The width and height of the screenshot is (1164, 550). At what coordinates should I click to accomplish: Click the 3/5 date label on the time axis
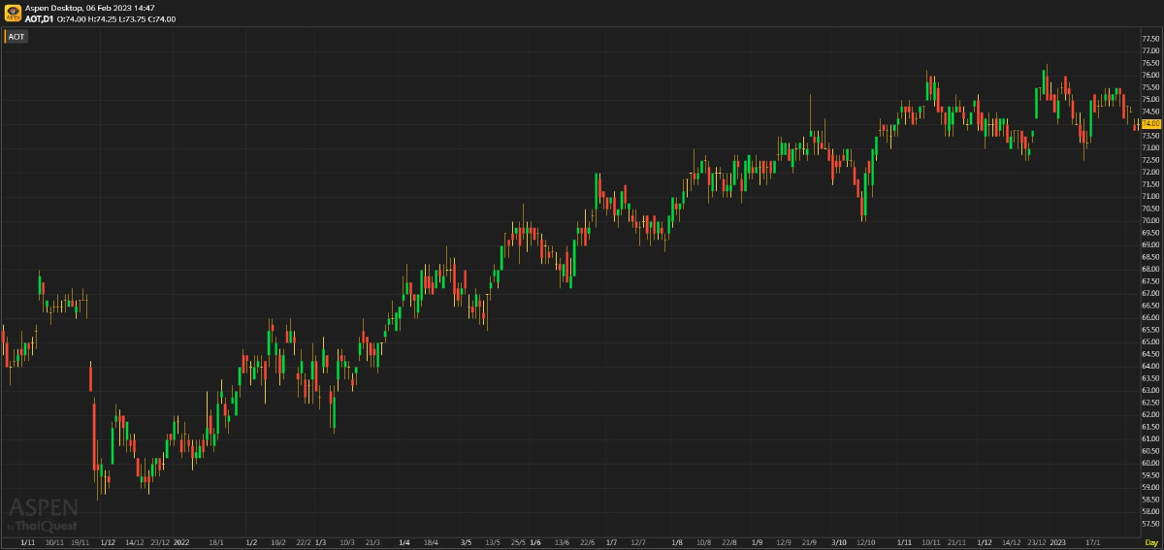pos(466,542)
